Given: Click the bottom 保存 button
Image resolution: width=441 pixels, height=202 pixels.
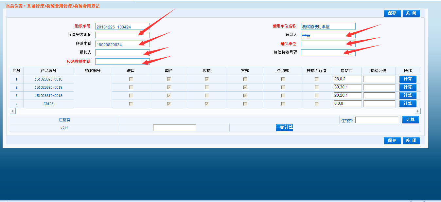Looking at the screenshot, I should [392, 140].
